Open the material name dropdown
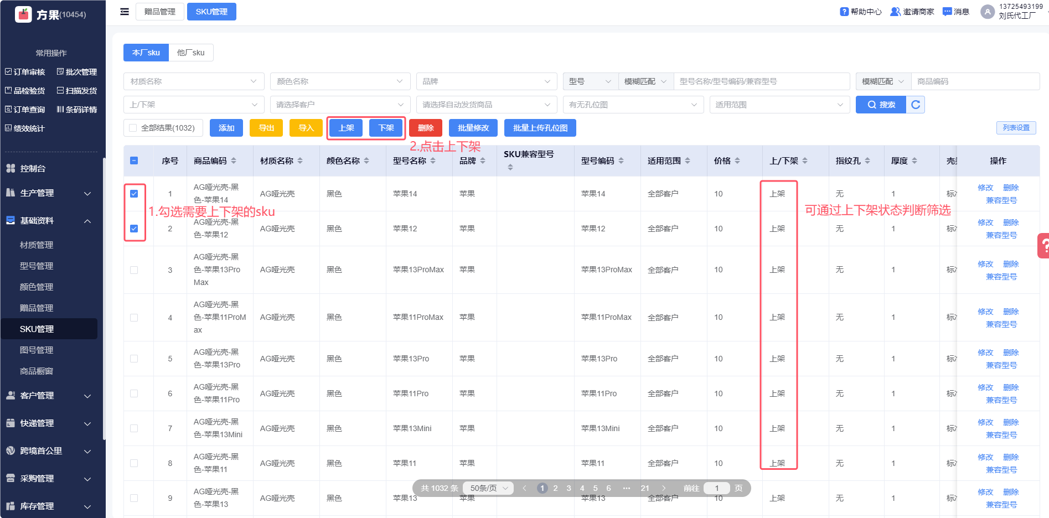This screenshot has height=518, width=1049. click(193, 81)
